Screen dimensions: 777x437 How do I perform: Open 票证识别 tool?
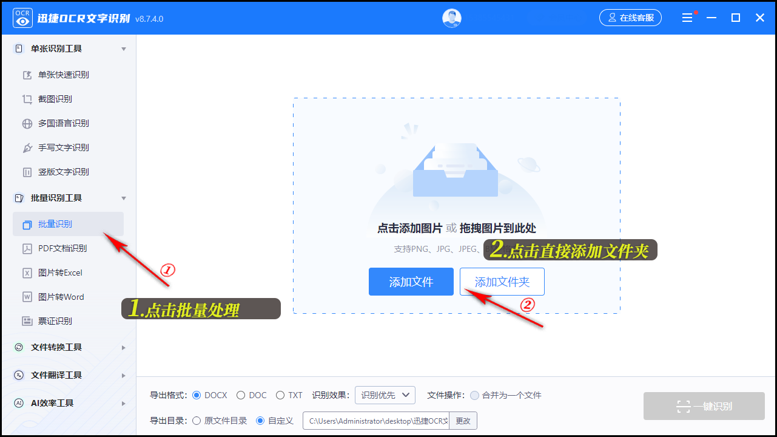(x=55, y=321)
